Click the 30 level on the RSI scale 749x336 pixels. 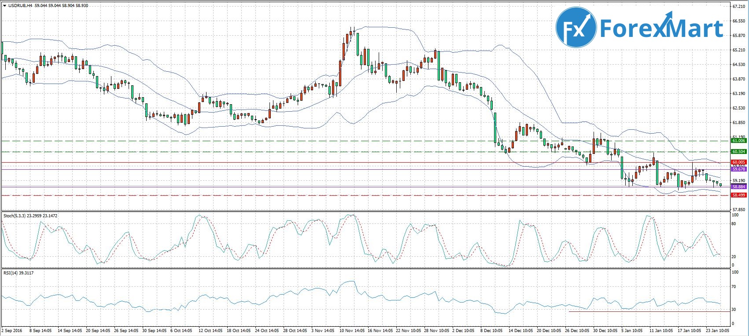(x=734, y=310)
